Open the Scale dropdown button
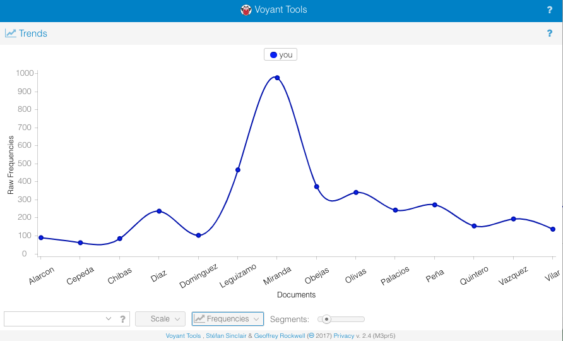The width and height of the screenshot is (563, 341). (160, 319)
